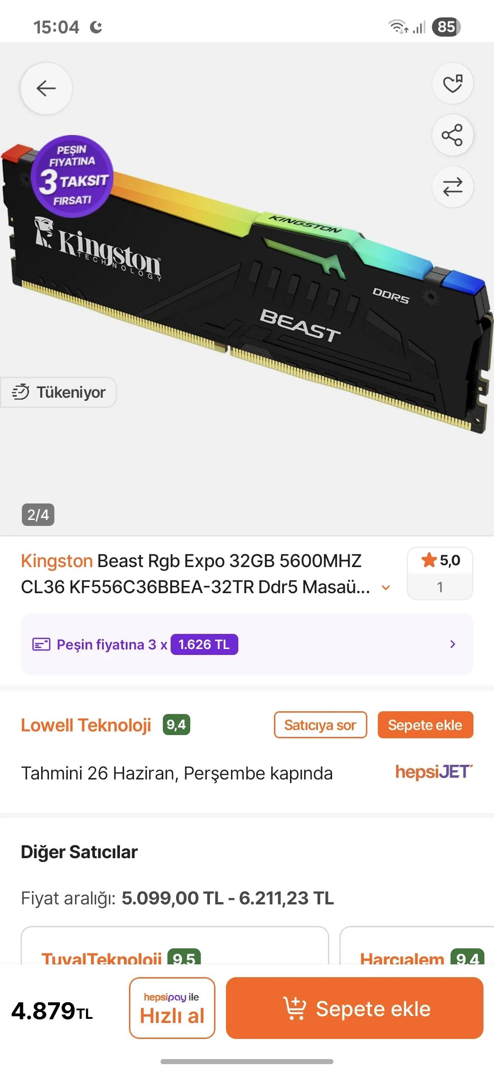The height and width of the screenshot is (1071, 494).
Task: Open Kingston brand link in title
Action: coord(57,561)
